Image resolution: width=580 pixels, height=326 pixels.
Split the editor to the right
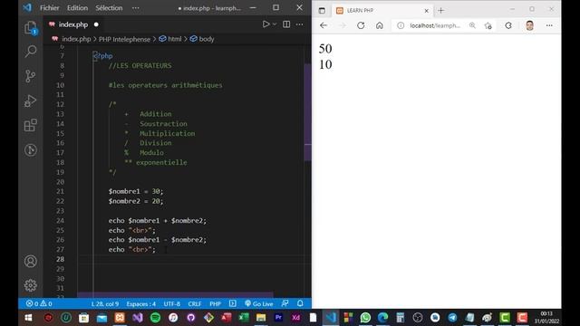[286, 24]
